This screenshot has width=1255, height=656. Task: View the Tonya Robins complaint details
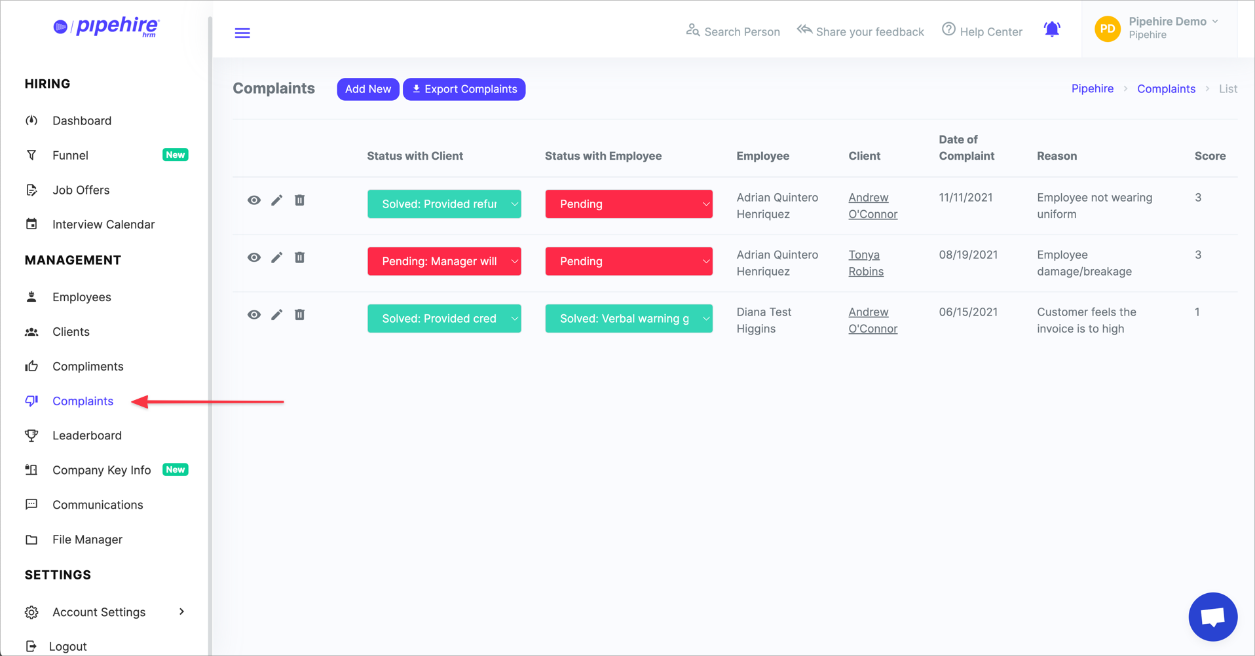(x=254, y=257)
